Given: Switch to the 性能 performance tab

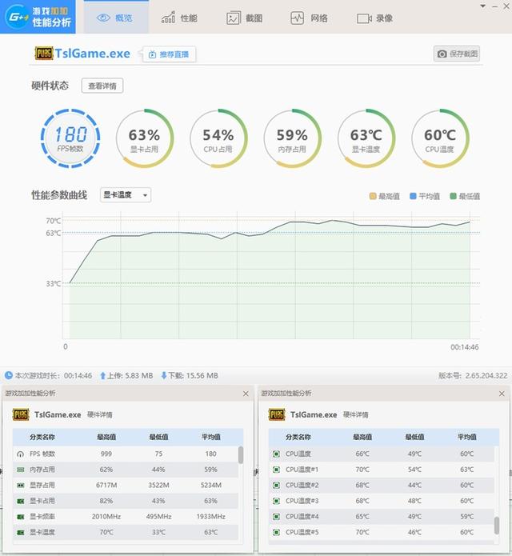Looking at the screenshot, I should 179,18.
